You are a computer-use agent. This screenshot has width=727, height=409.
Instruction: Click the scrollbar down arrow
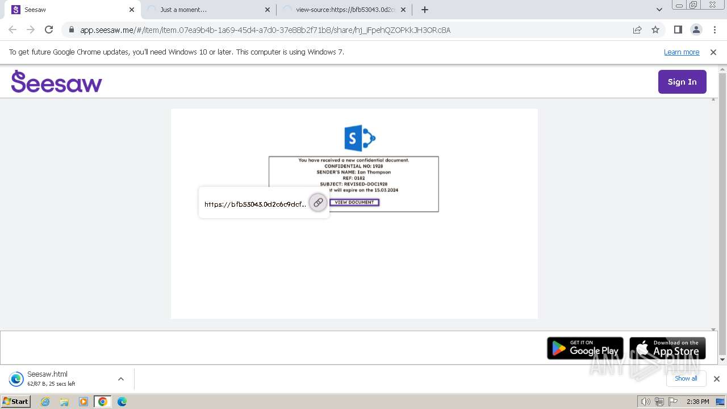coord(722,360)
